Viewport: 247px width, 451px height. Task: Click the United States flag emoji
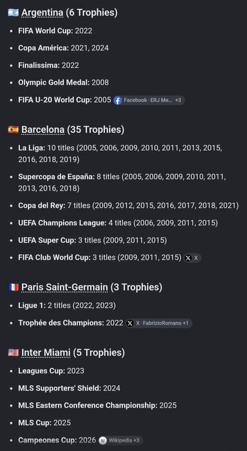pyautogui.click(x=13, y=352)
